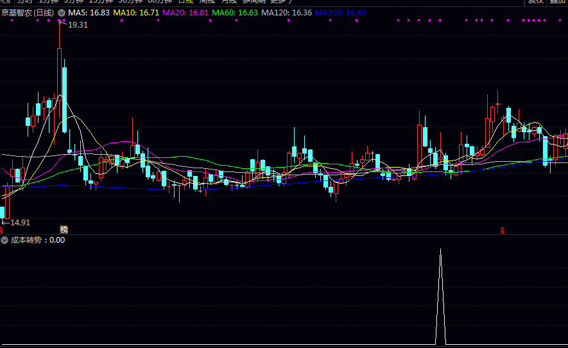
Task: Click the blue MA250: 16.40 label
Action: (340, 13)
